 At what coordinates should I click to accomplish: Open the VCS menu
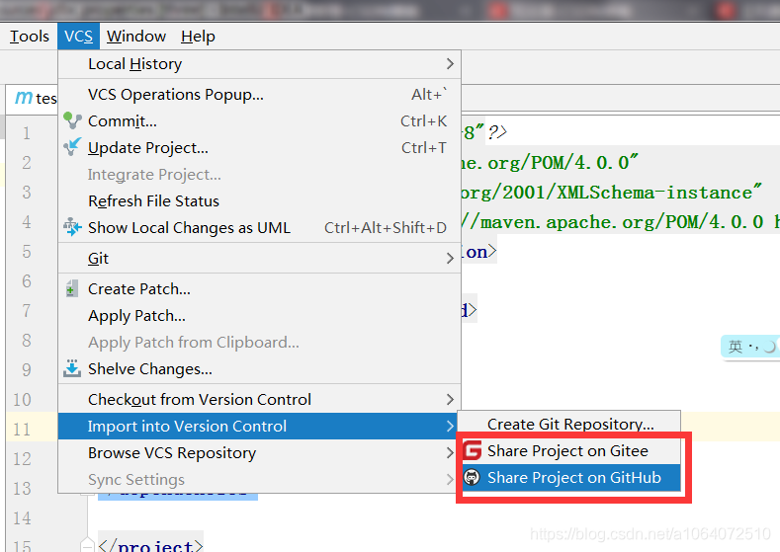pyautogui.click(x=79, y=37)
